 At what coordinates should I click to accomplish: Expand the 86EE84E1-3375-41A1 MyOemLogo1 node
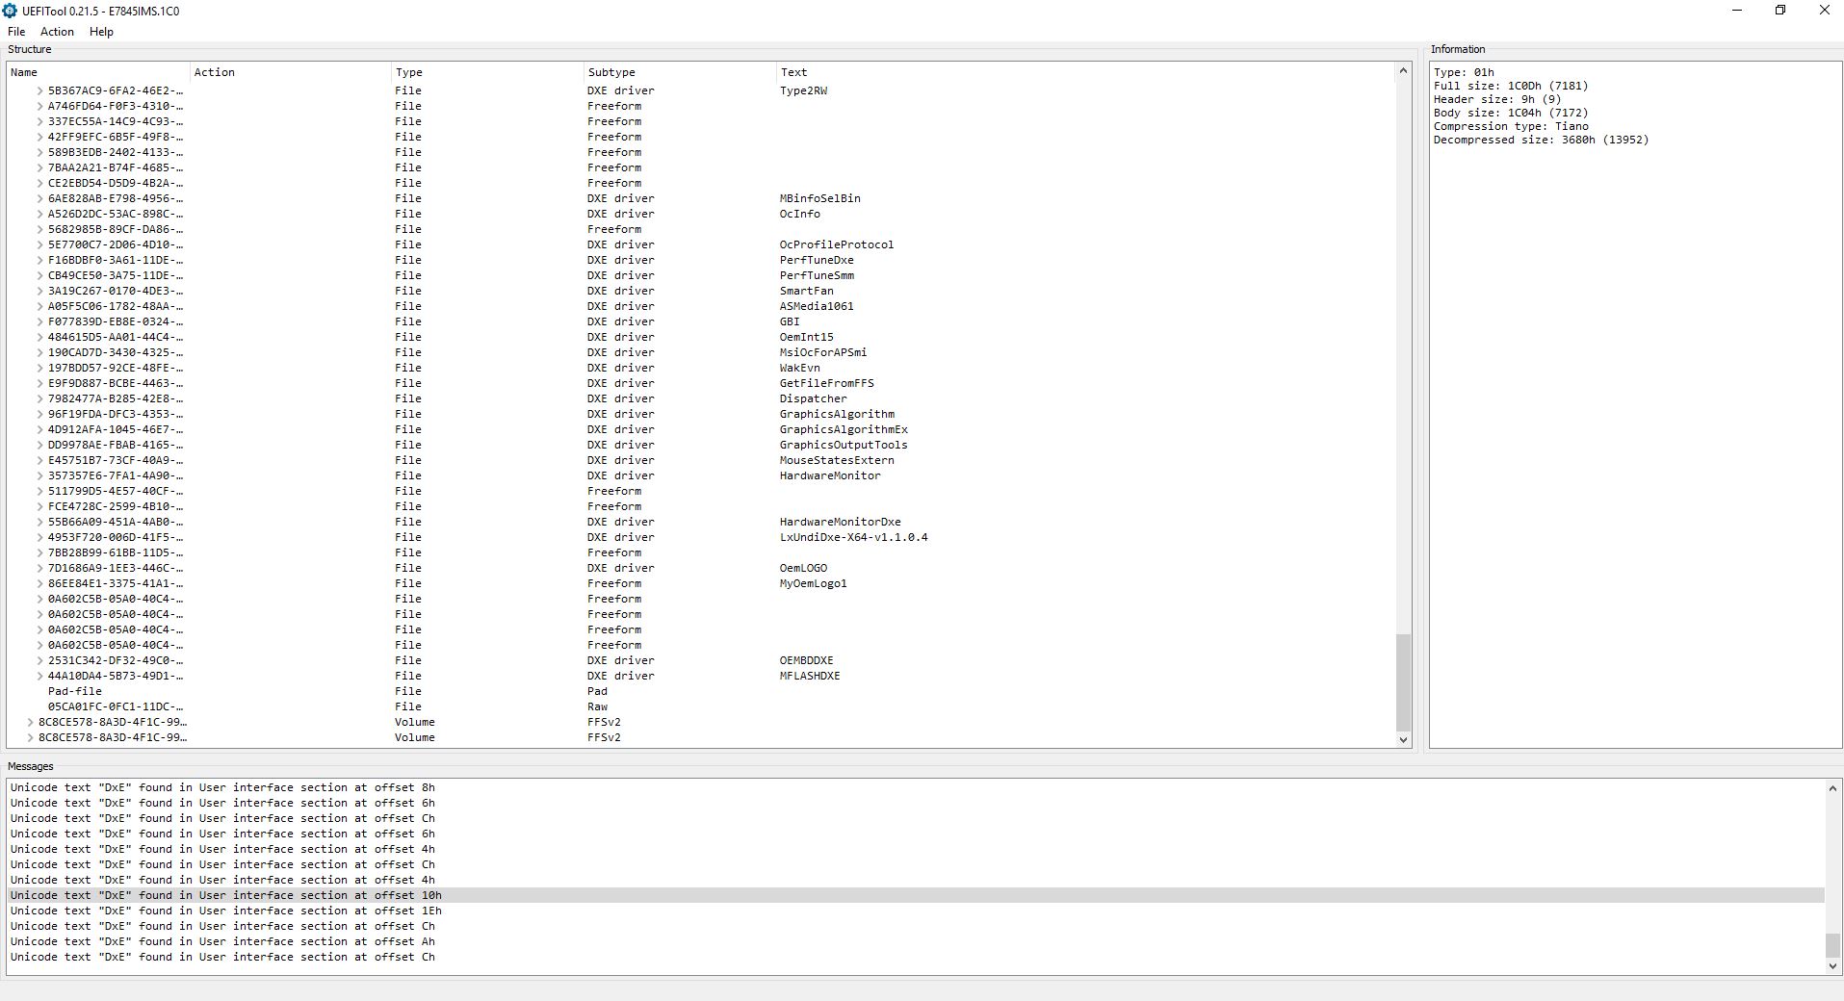(x=39, y=583)
